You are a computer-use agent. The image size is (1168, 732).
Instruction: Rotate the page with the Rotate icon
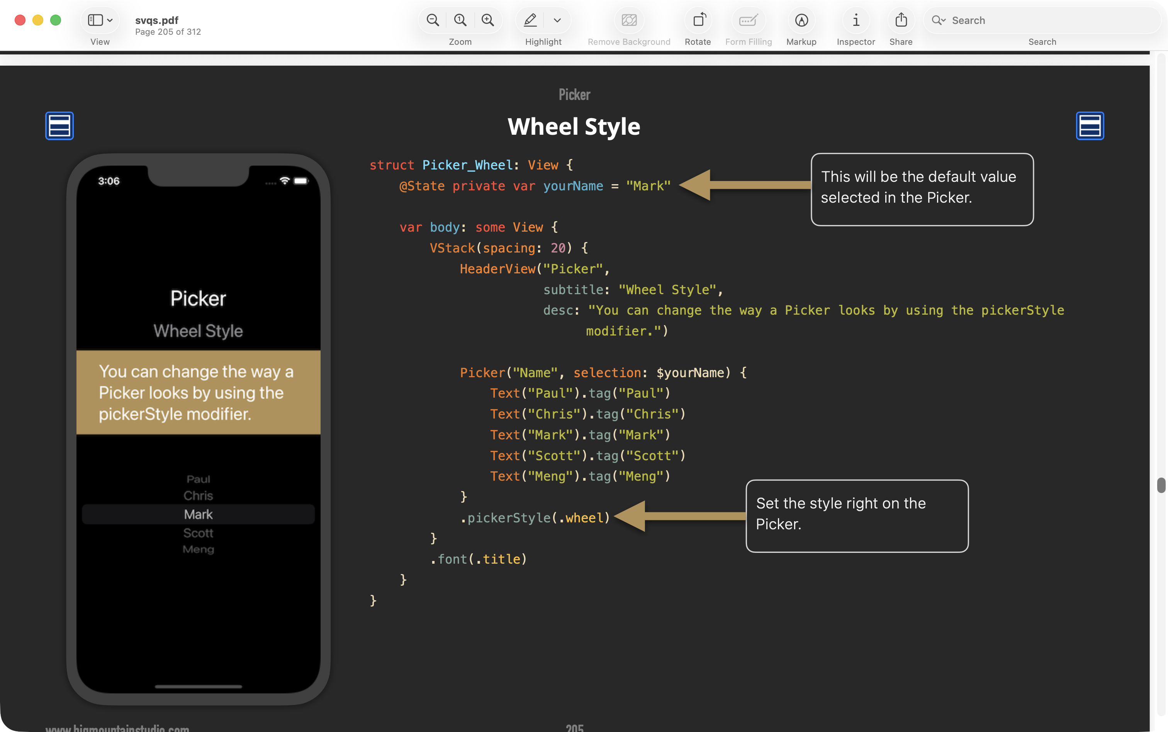pyautogui.click(x=698, y=20)
